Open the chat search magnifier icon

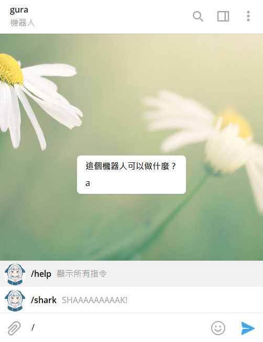(x=198, y=16)
